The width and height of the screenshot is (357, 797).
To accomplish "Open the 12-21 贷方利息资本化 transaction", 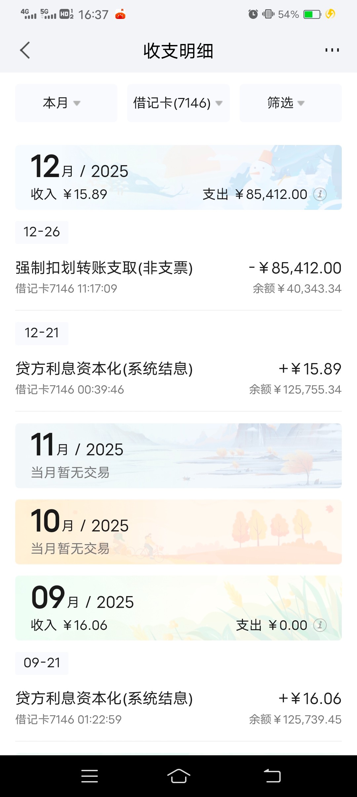I will (178, 378).
